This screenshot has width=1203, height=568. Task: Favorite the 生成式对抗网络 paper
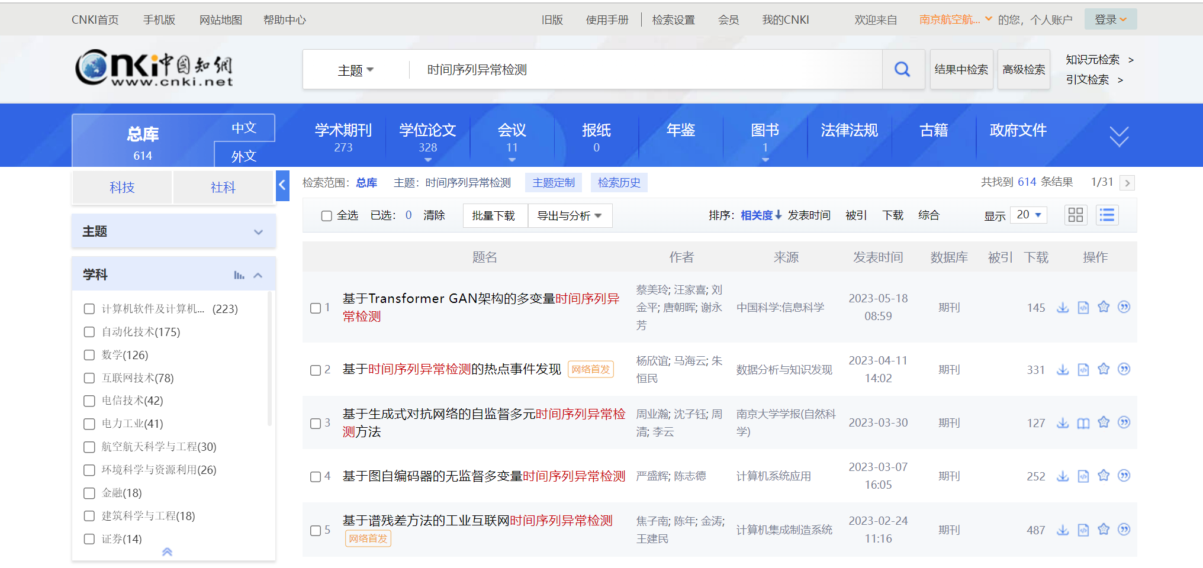1104,422
